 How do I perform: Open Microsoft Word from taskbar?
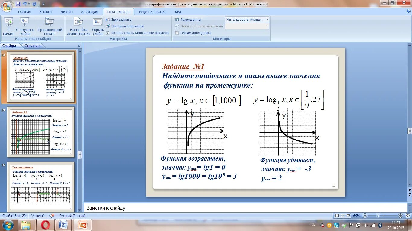coord(64,225)
